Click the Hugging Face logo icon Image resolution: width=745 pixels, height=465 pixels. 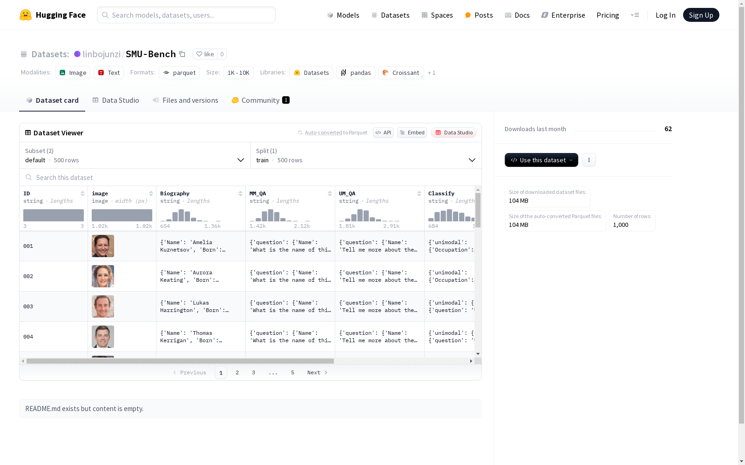pos(26,15)
